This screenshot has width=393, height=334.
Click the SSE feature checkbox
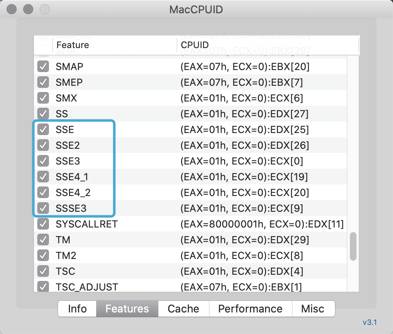(x=43, y=130)
